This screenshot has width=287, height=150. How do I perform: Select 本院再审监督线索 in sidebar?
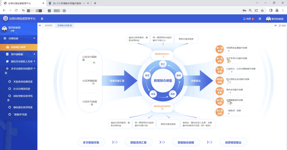coord(23,82)
